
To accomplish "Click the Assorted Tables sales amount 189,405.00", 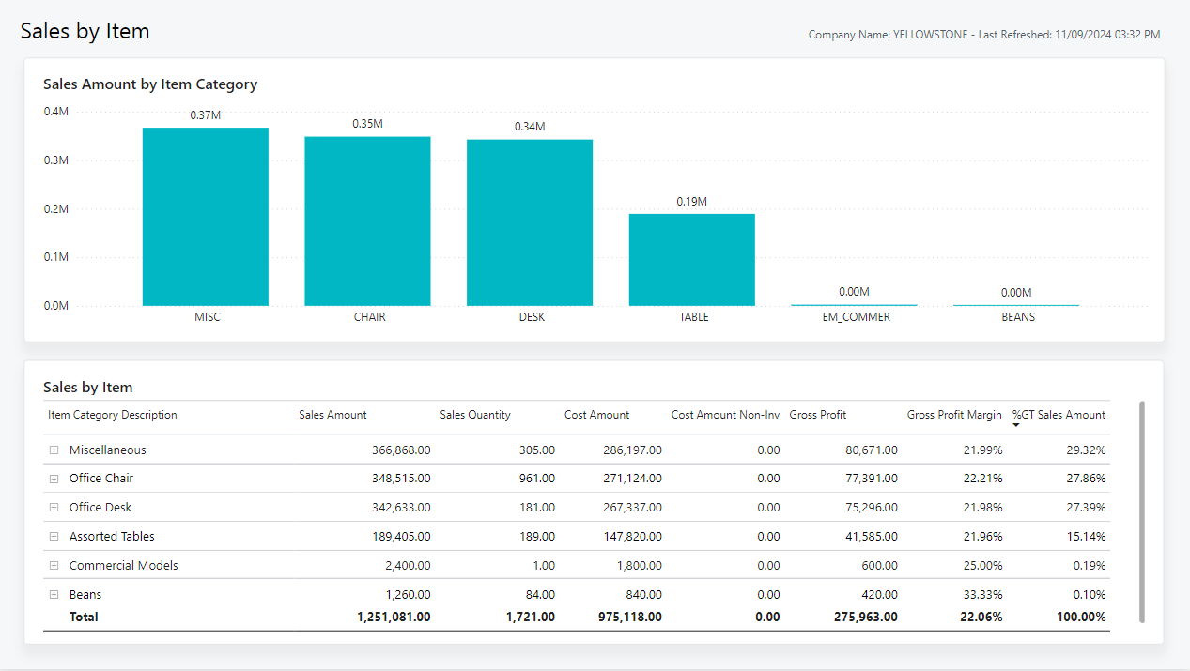I will (x=401, y=537).
